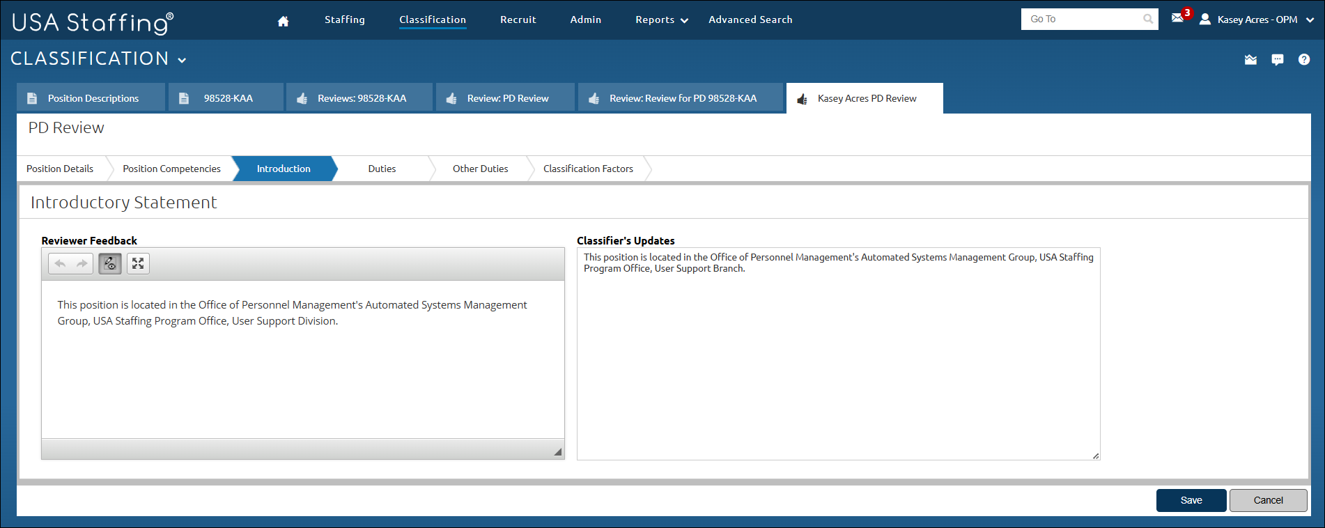The height and width of the screenshot is (528, 1325).
Task: Click into the Classifier's Updates text box
Action: 839,354
